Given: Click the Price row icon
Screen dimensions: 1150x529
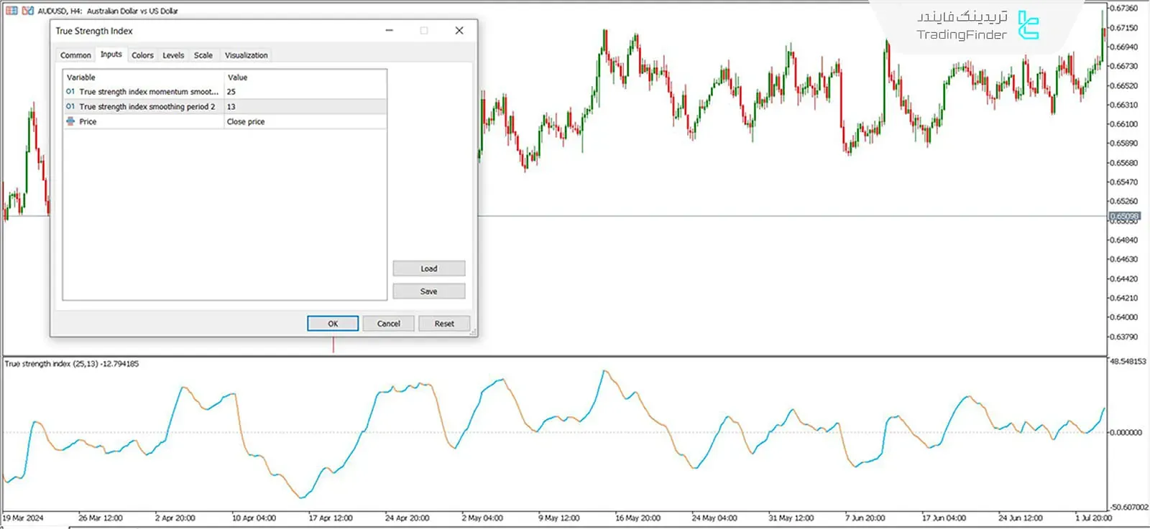Looking at the screenshot, I should (x=70, y=121).
